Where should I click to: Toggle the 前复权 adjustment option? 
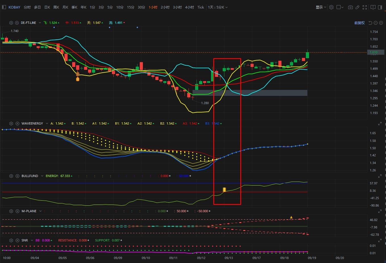tap(359, 23)
